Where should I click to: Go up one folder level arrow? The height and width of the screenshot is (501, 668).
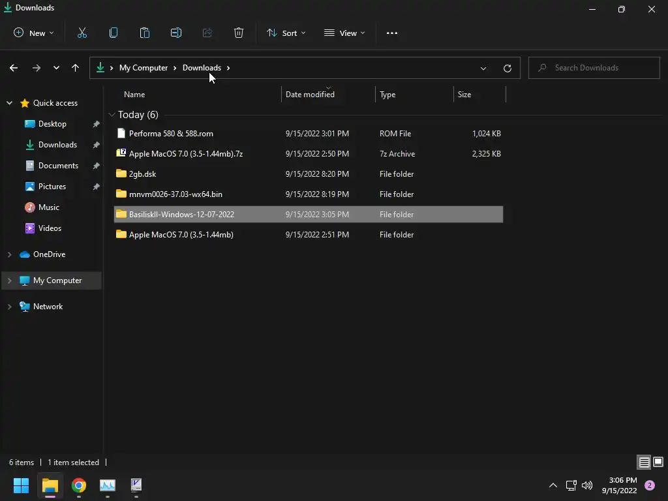[x=76, y=68]
